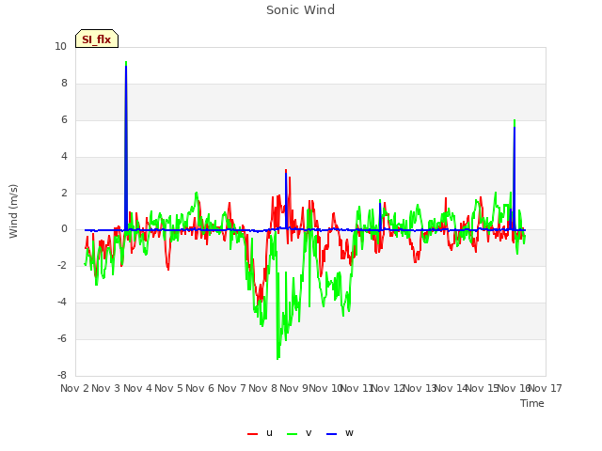Viewport: 602px width, 451px height.
Task: Click the blue w legend color marker
Action: 332,434
